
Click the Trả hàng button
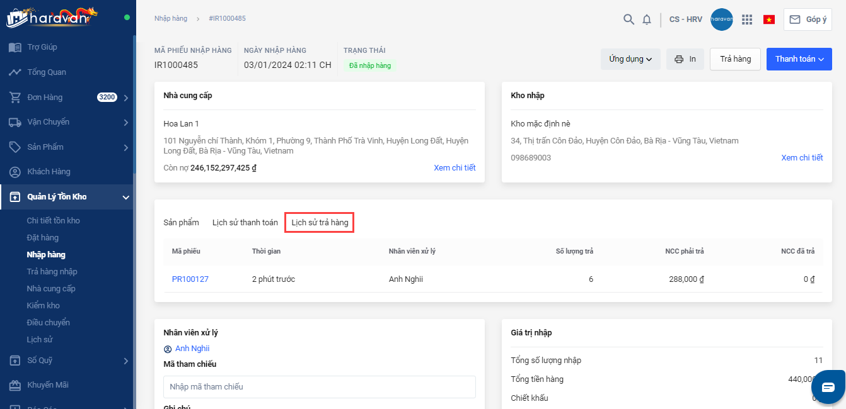(735, 59)
